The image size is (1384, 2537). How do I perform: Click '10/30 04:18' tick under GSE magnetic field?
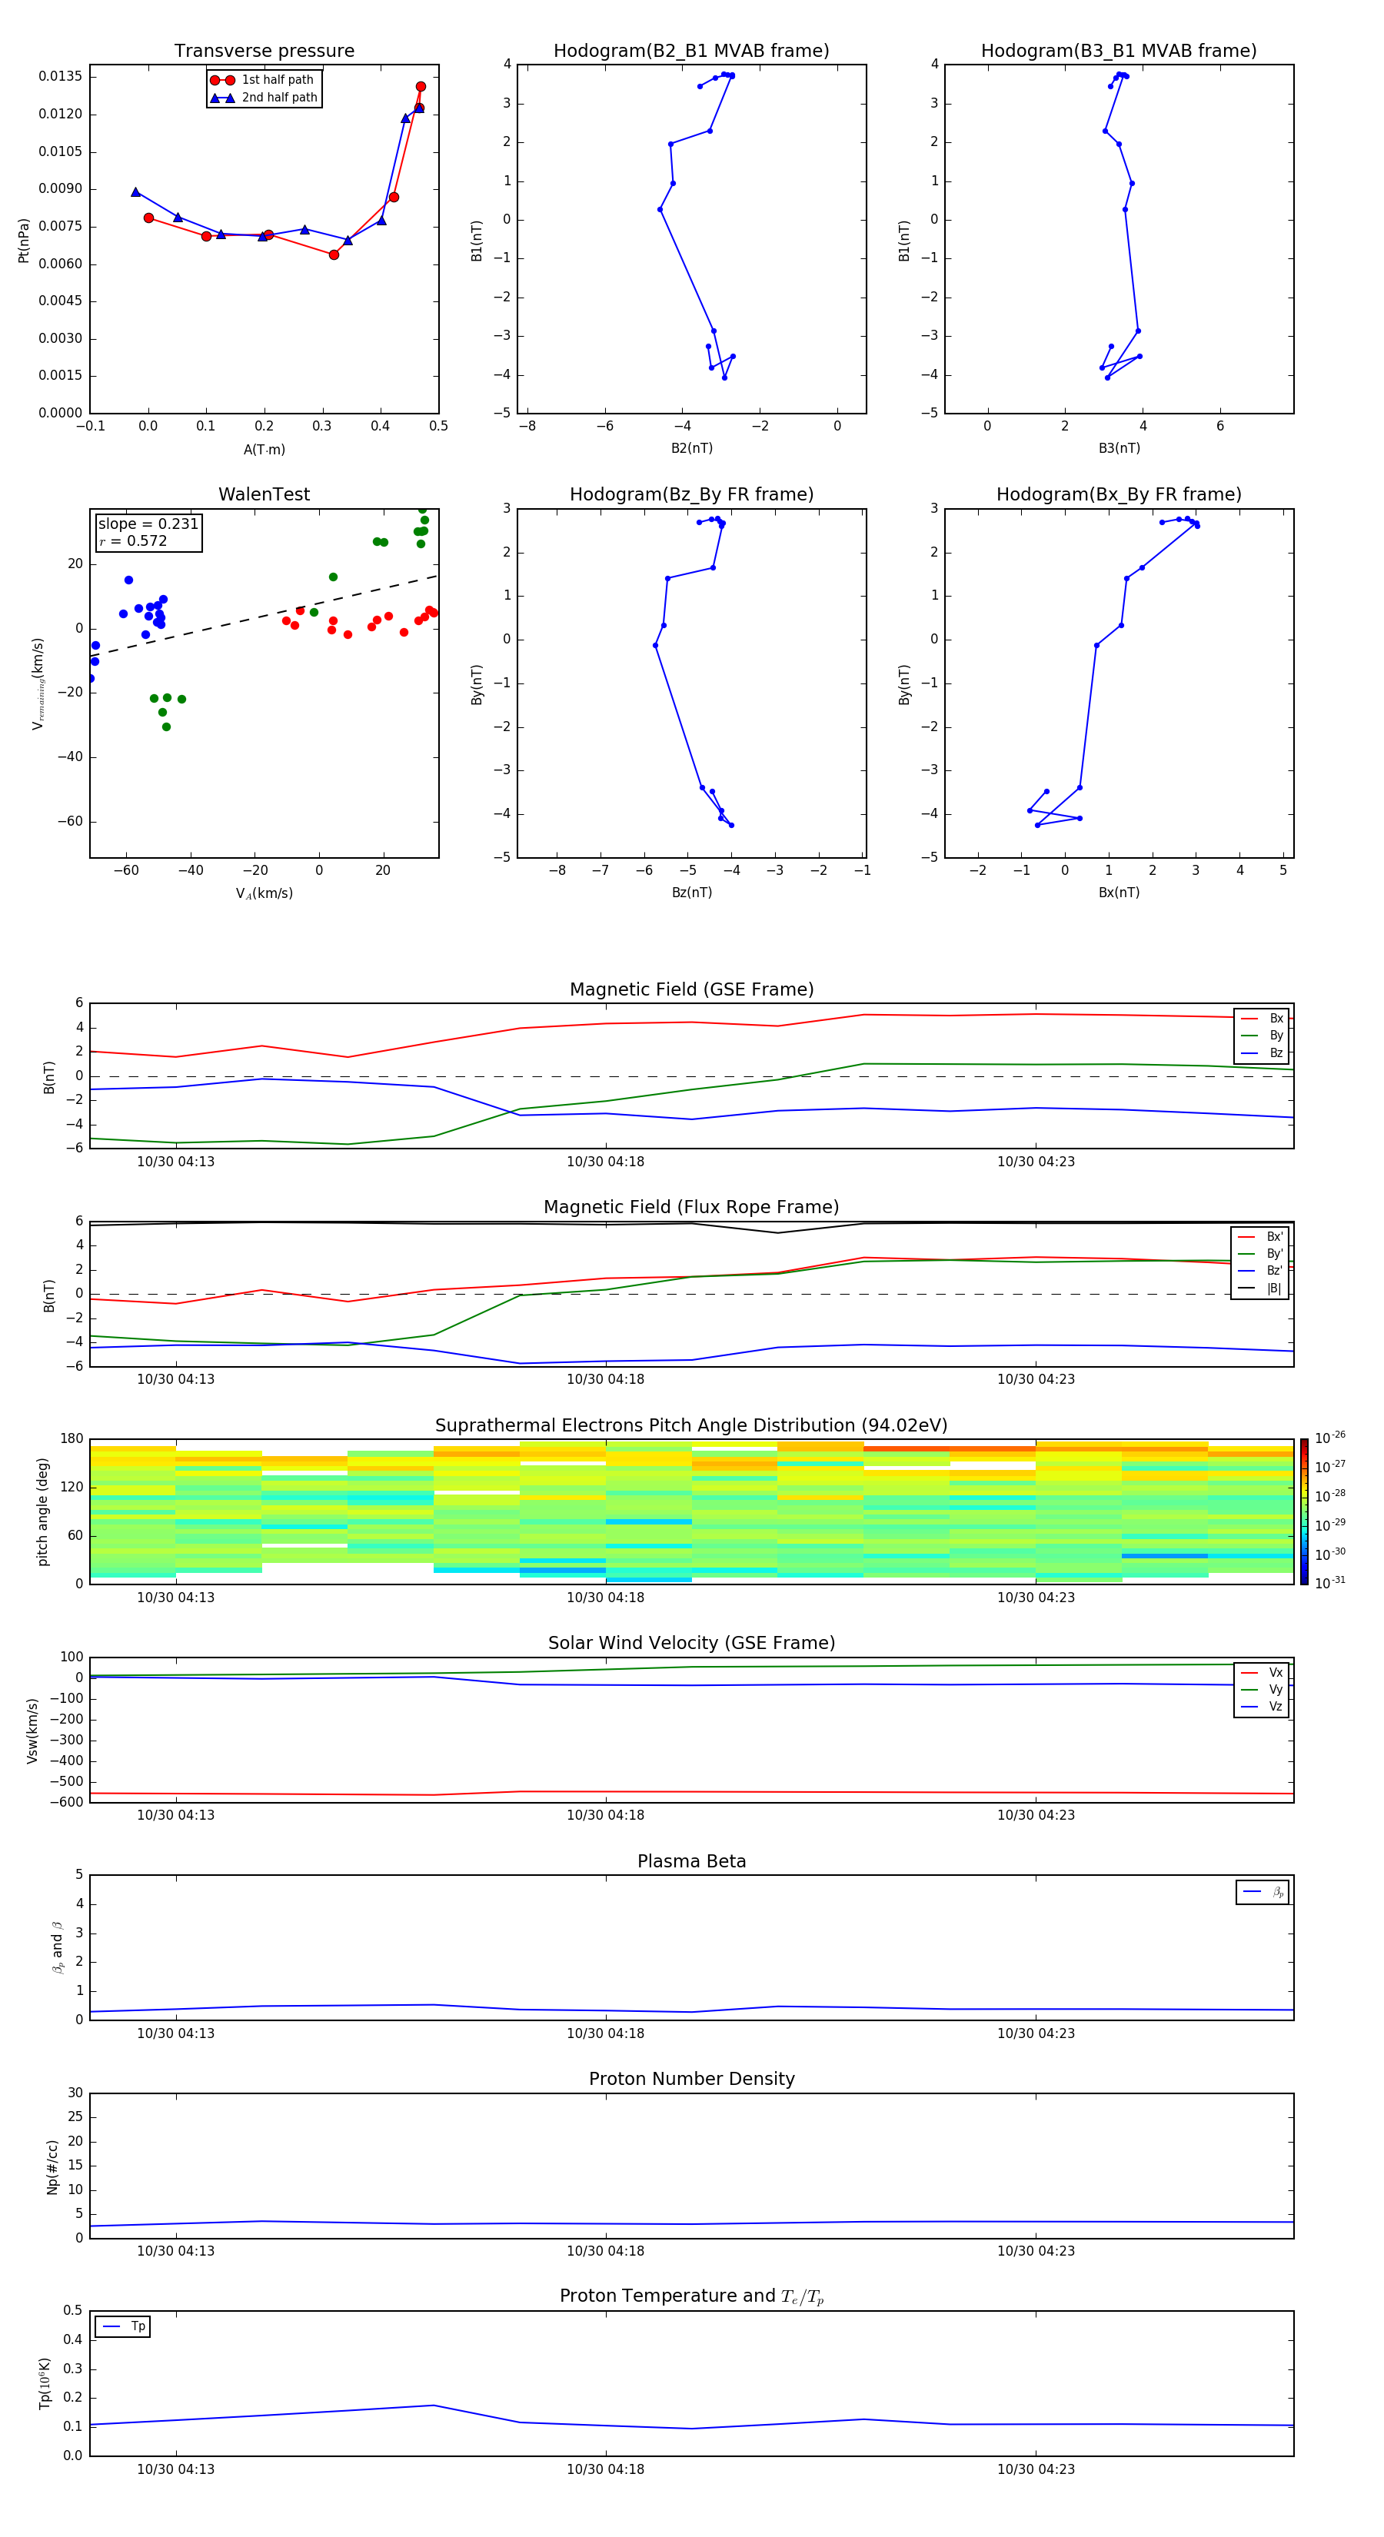[x=606, y=1162]
